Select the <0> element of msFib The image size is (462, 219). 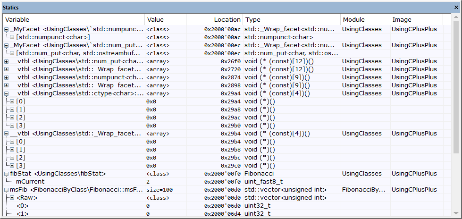click(x=23, y=206)
